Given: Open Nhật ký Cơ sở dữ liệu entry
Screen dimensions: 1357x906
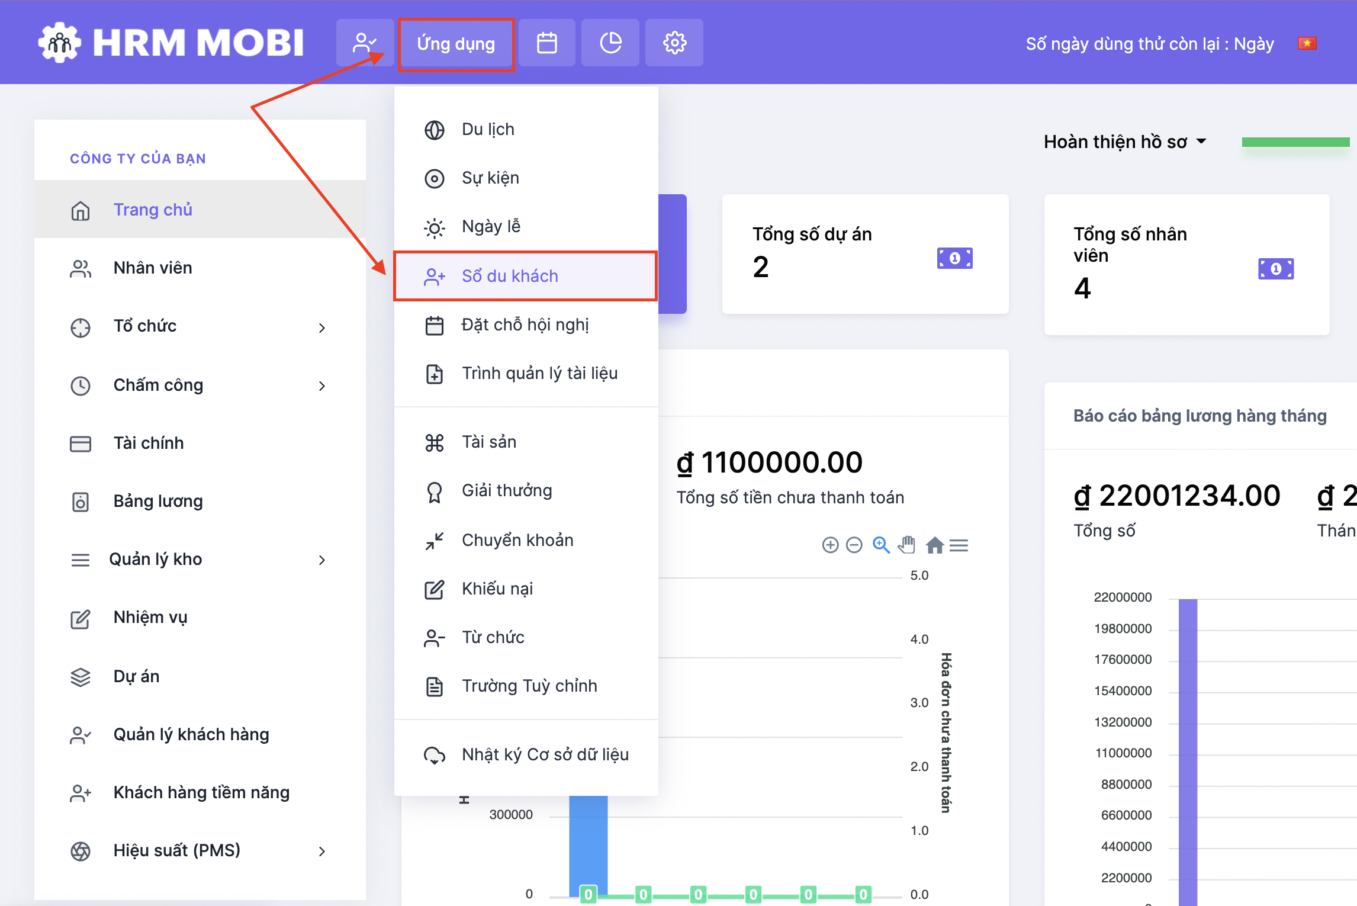Looking at the screenshot, I should [x=526, y=754].
